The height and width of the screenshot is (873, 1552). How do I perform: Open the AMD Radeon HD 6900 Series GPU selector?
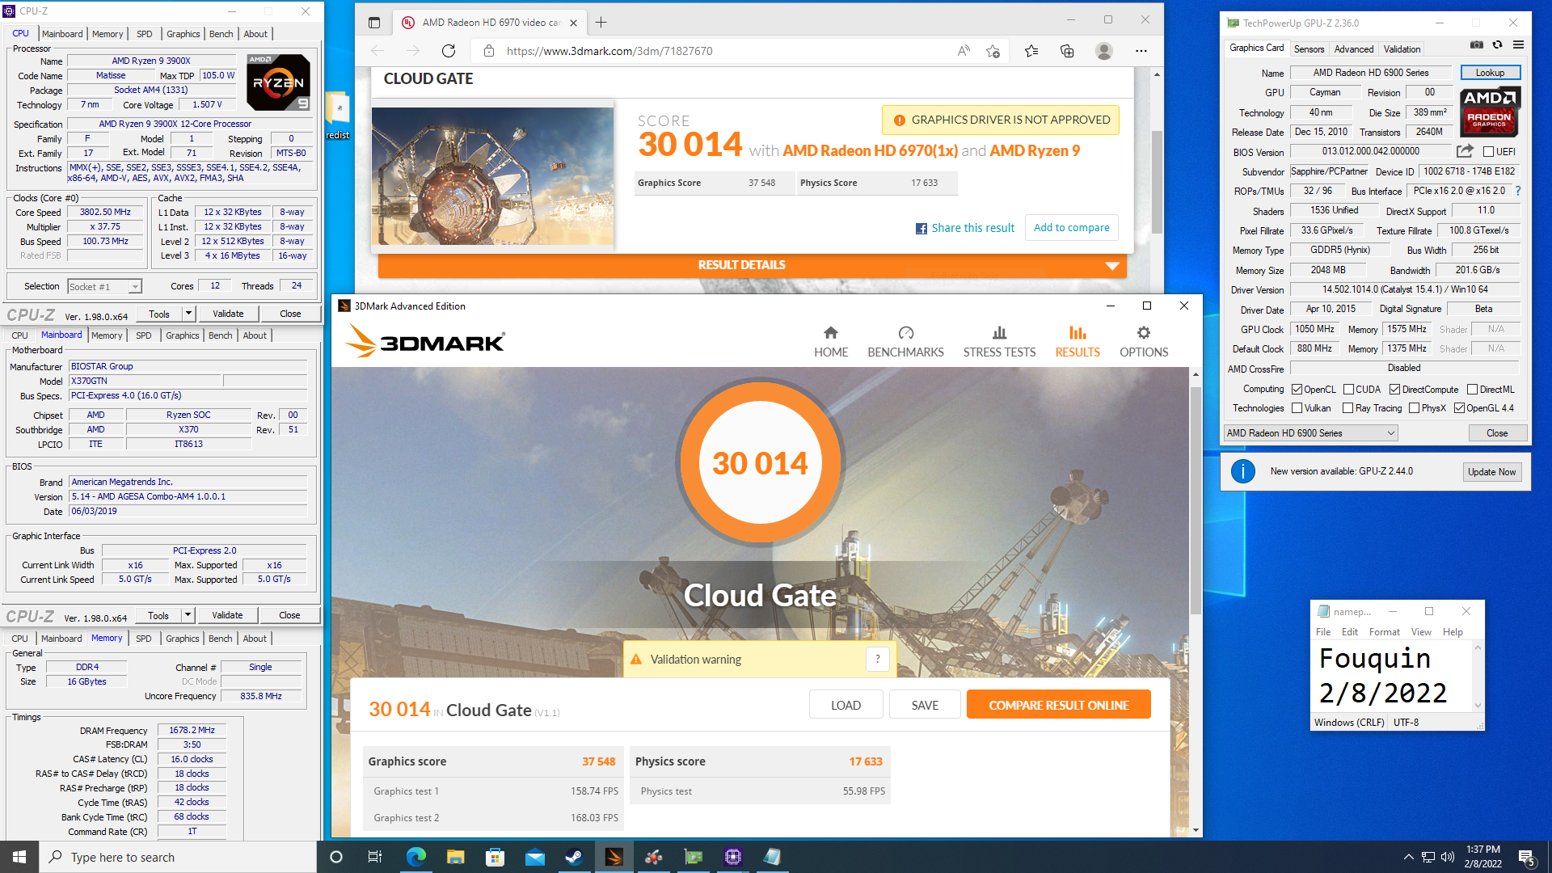(1310, 433)
